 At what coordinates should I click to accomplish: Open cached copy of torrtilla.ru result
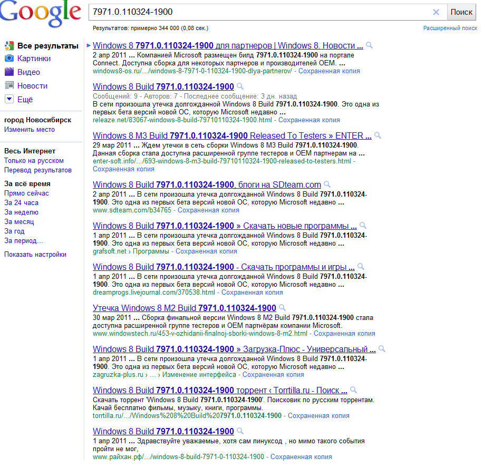click(x=318, y=416)
